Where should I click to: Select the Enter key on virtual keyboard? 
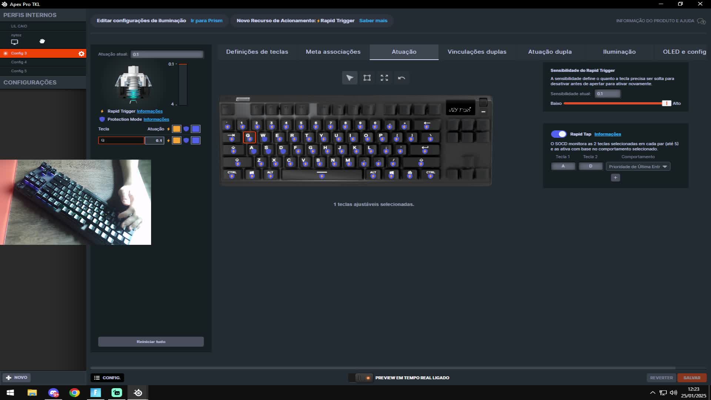coord(425,149)
